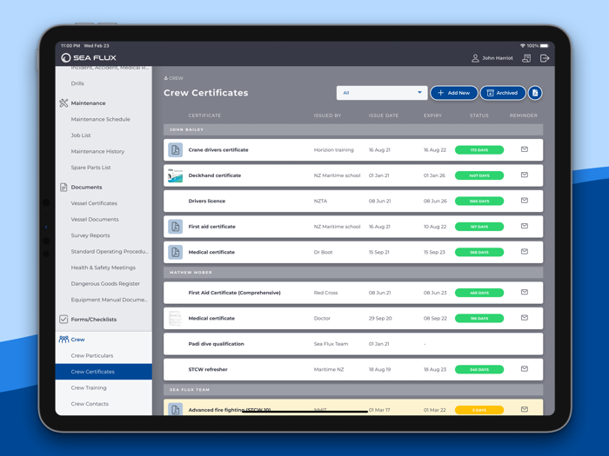Screen dimensions: 609x456
Task: Send a reminder for the Deckhand certificate
Action: [525, 175]
